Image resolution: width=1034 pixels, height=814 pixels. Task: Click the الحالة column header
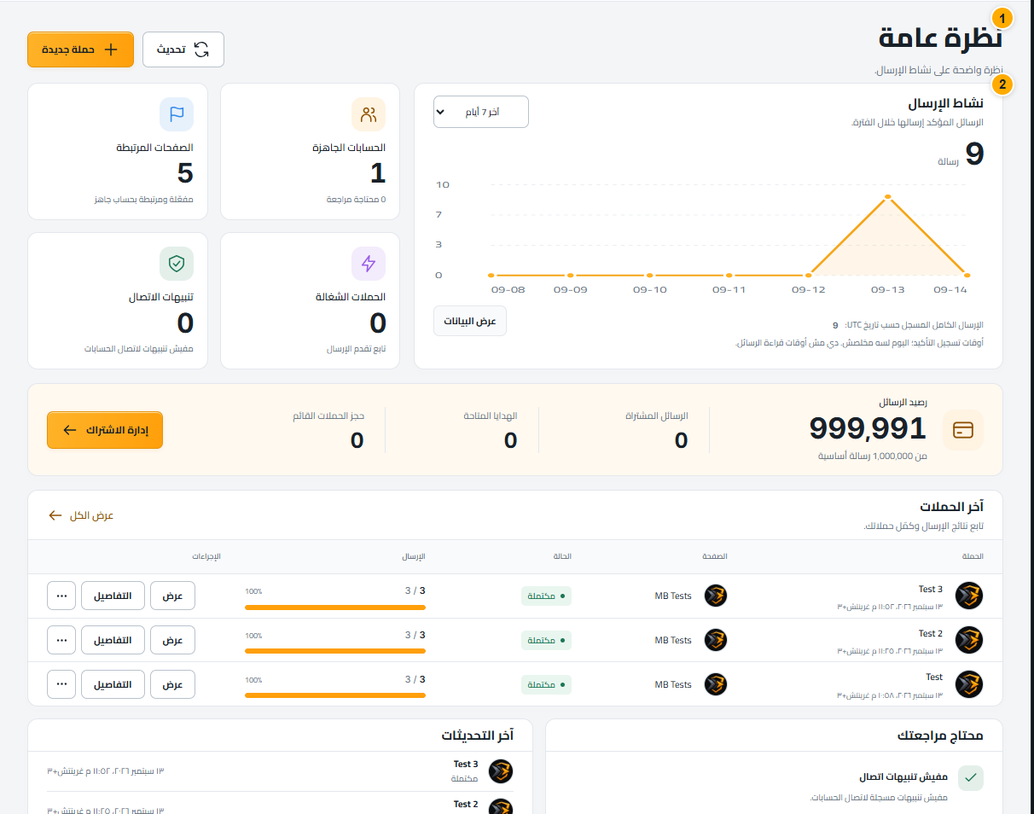[562, 556]
